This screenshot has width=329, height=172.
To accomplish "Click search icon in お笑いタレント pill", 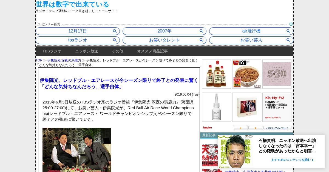I will (x=202, y=40).
